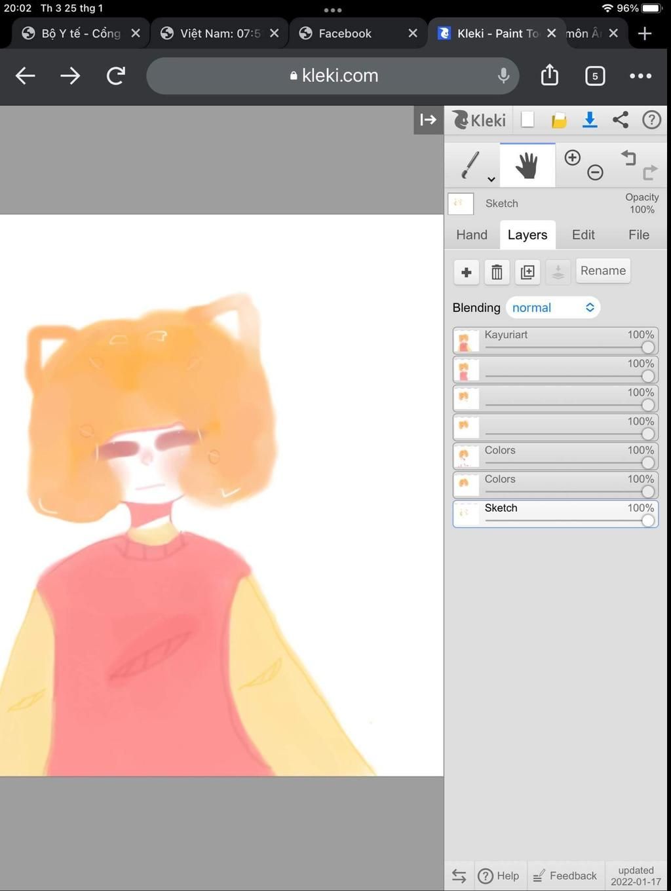The height and width of the screenshot is (891, 671).
Task: Zoom out of the canvas
Action: 595,172
